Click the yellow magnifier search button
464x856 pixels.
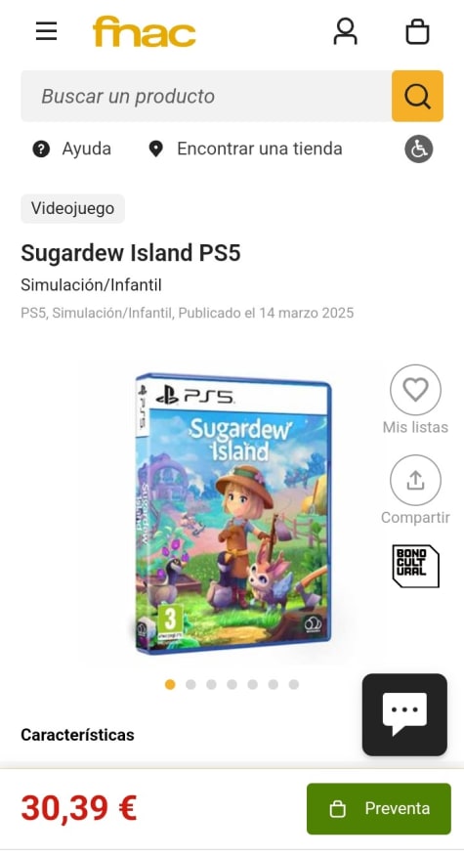[417, 96]
